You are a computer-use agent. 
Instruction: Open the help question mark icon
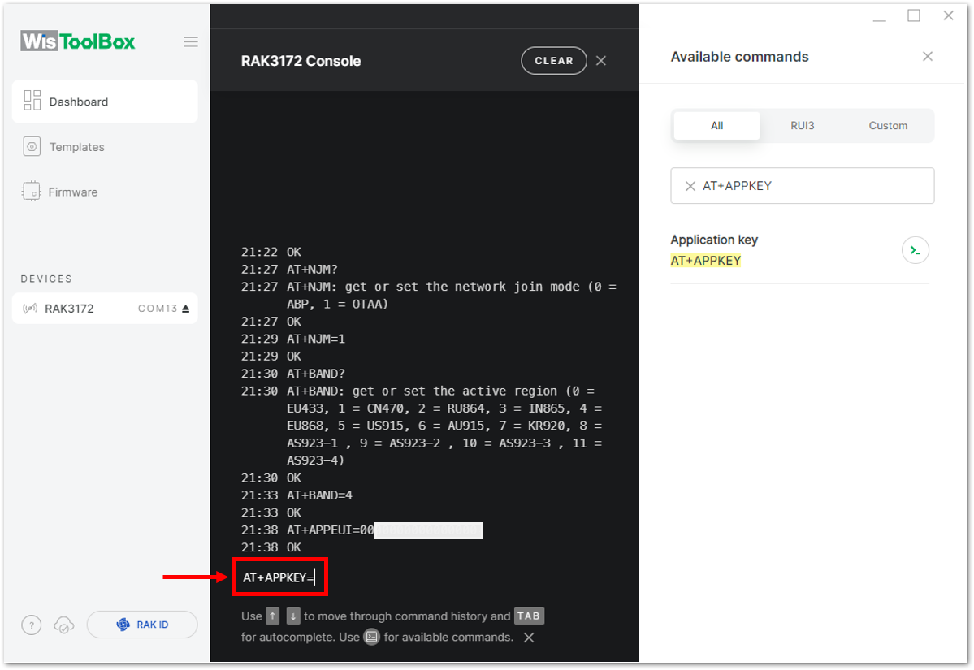[32, 625]
